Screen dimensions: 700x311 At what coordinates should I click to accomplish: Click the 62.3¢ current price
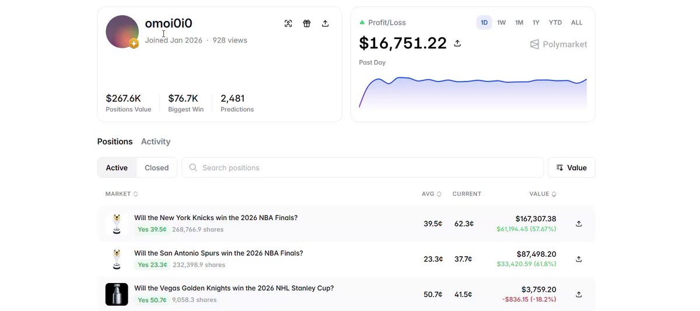tap(464, 224)
